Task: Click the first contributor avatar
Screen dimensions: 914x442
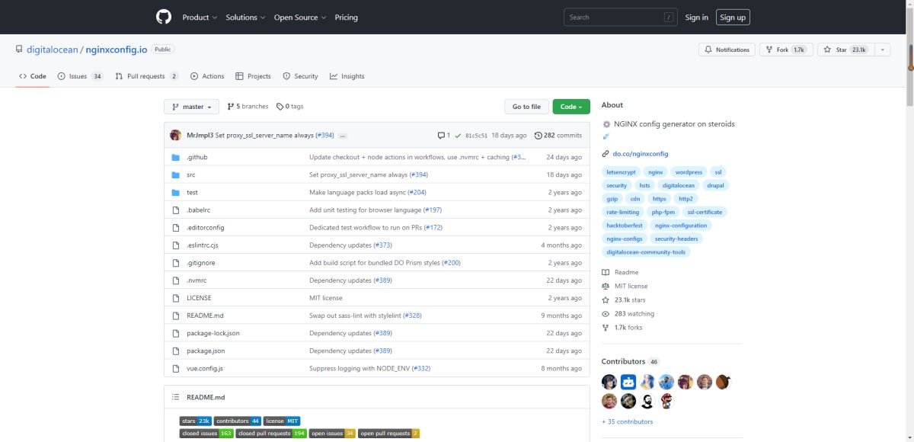Action: click(609, 382)
